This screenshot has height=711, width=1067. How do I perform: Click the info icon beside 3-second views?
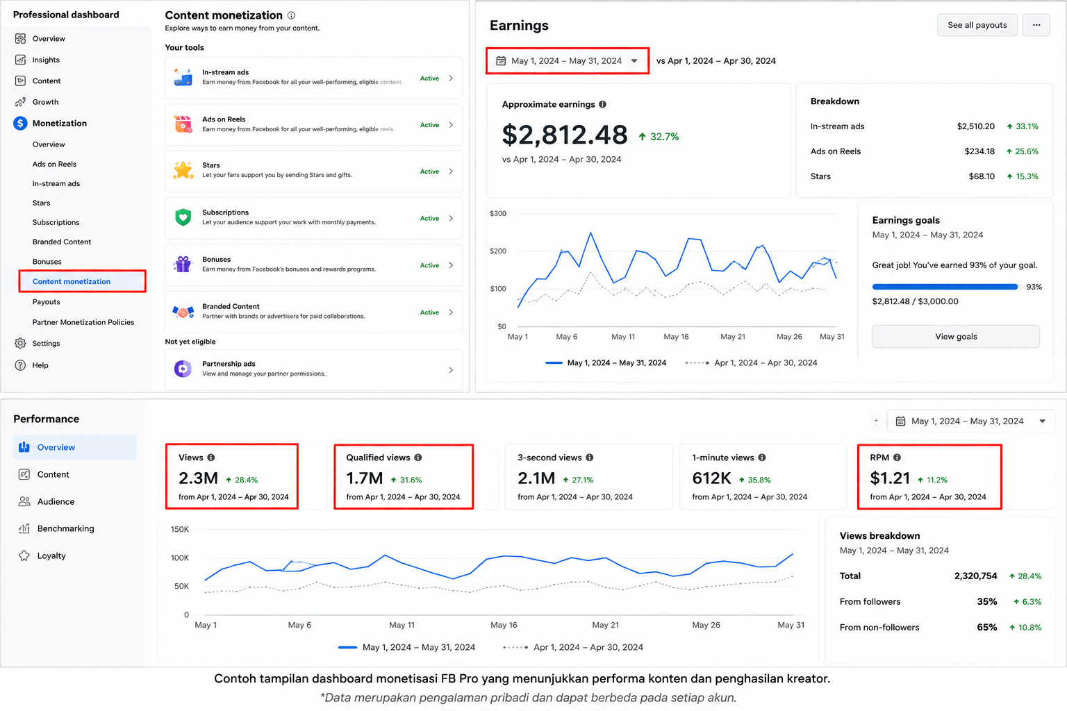point(590,458)
